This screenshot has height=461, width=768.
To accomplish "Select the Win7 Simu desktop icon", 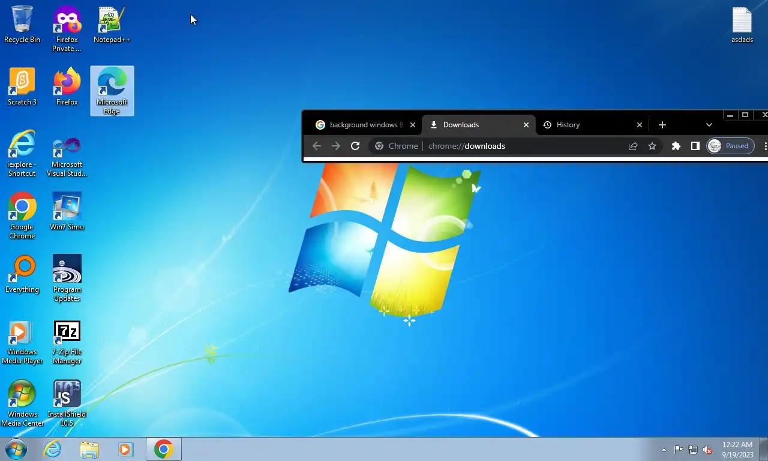I will [67, 212].
